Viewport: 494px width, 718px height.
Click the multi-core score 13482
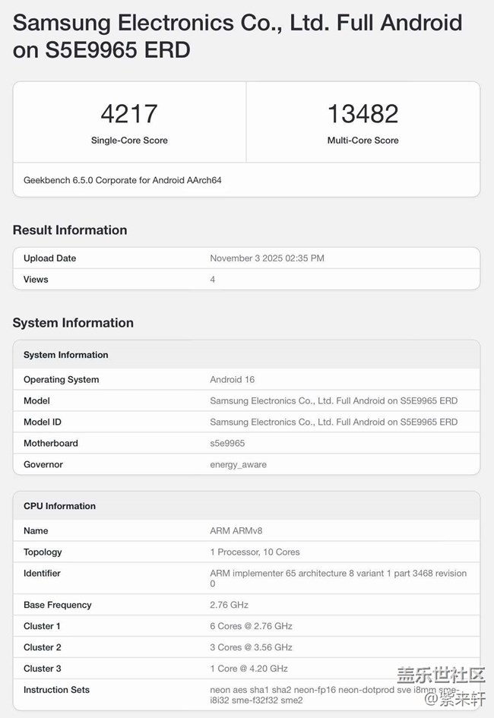pos(363,114)
